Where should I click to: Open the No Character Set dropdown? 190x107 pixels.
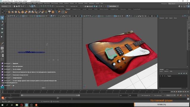click(146, 95)
